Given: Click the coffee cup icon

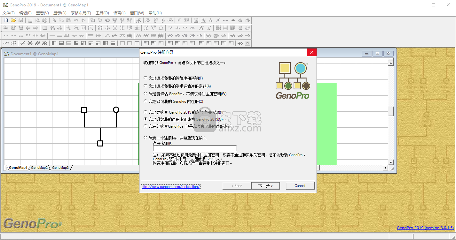Looking at the screenshot, I should click(248, 20).
